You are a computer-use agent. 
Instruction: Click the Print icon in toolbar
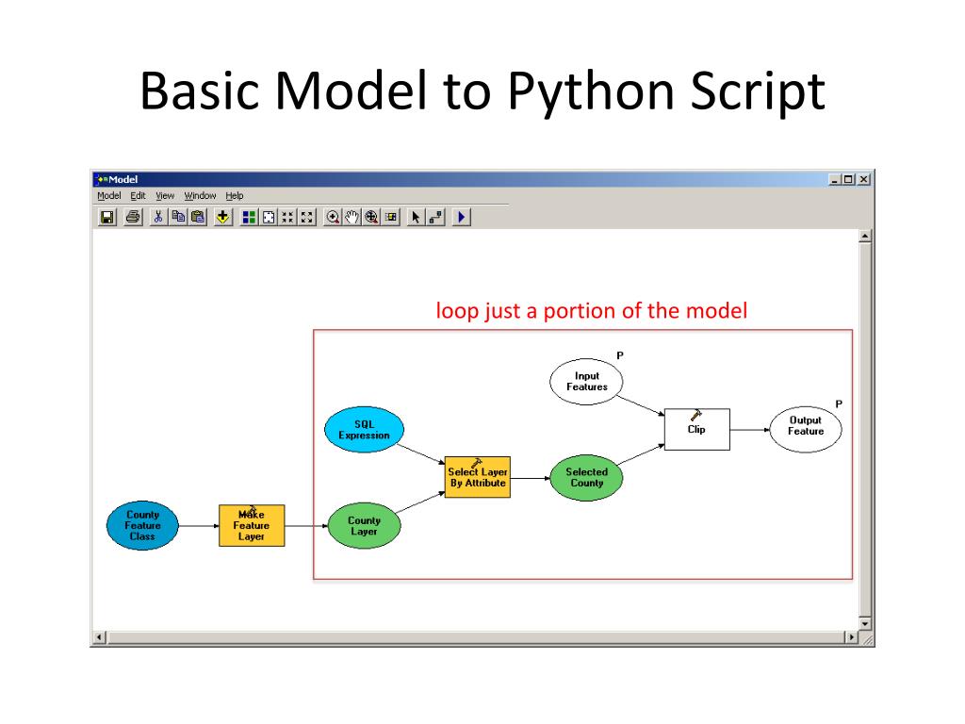133,218
